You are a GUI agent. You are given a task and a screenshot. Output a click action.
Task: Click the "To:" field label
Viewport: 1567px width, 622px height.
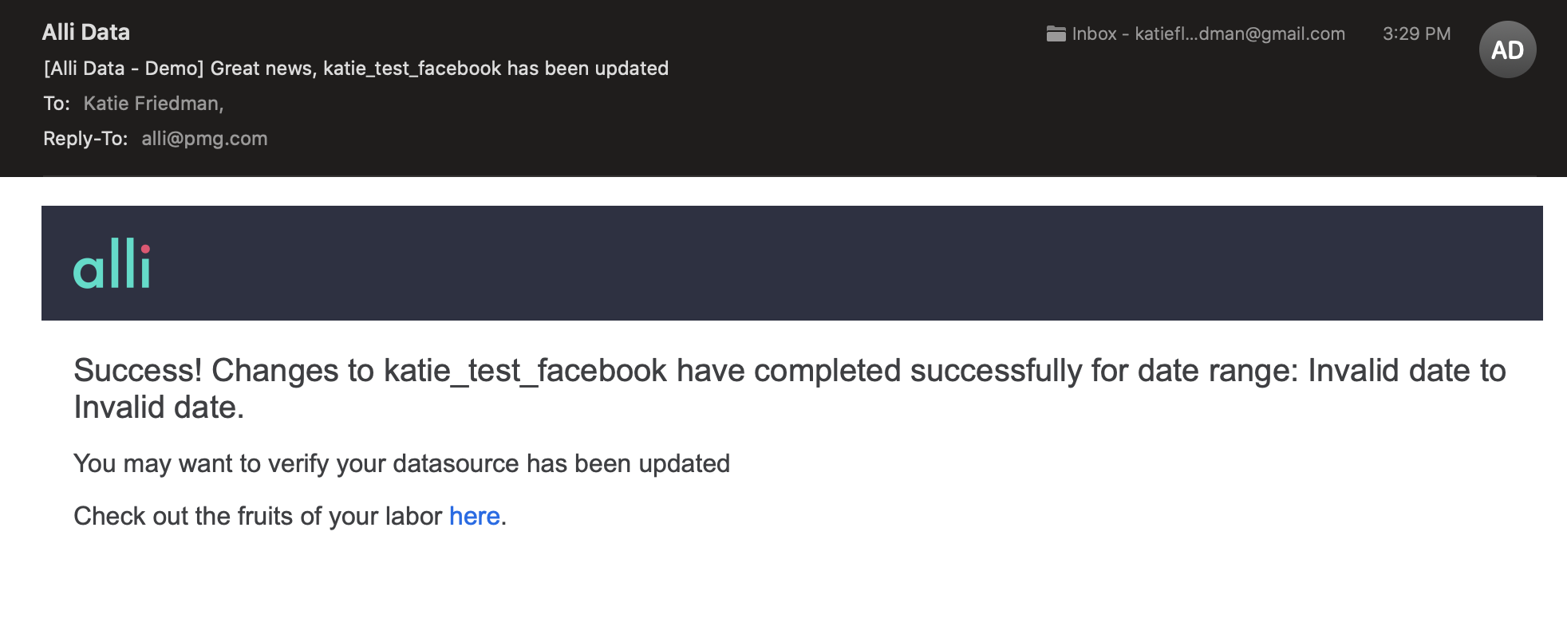(57, 104)
